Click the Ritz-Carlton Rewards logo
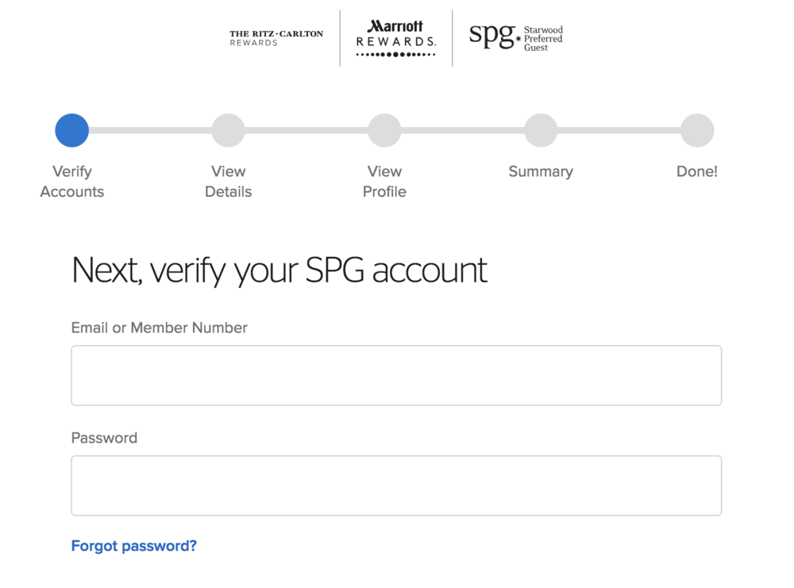 (276, 37)
